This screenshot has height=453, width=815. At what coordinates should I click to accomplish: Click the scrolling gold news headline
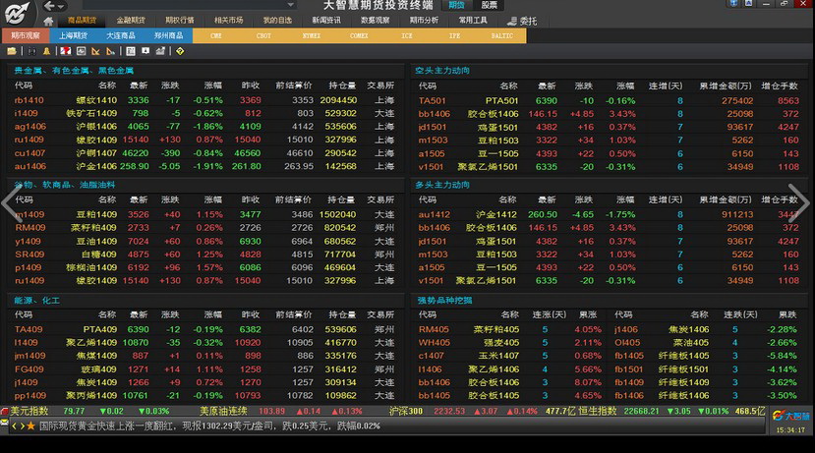pos(209,426)
